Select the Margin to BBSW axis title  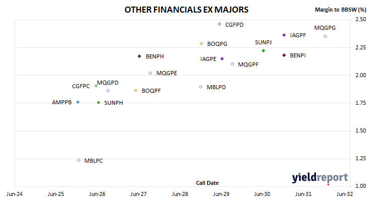[x=341, y=10]
